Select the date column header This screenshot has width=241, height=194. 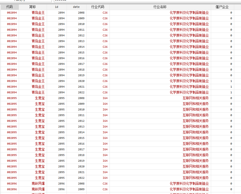[76, 7]
